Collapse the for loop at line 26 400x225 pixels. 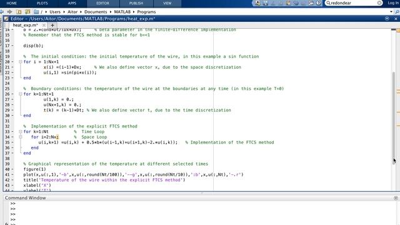21,94
